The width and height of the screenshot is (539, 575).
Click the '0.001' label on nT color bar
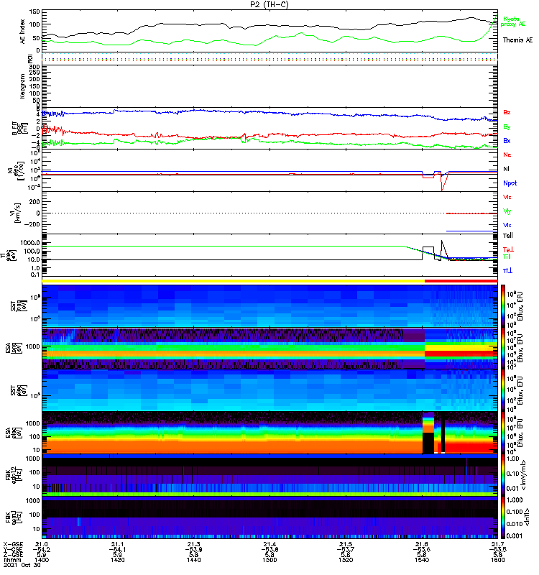click(514, 536)
